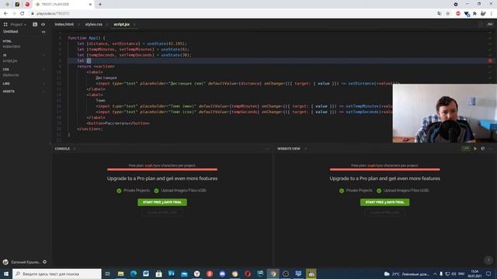Switch to the styles.css tab
The height and width of the screenshot is (279, 497).
[x=93, y=24]
